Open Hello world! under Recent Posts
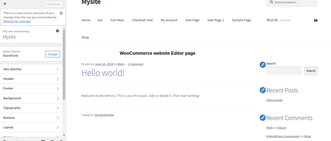 pyautogui.click(x=274, y=100)
